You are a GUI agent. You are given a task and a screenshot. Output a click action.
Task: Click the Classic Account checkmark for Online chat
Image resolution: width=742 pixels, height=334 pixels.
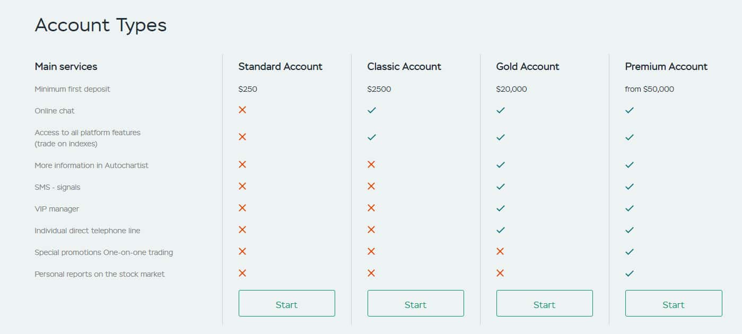372,110
